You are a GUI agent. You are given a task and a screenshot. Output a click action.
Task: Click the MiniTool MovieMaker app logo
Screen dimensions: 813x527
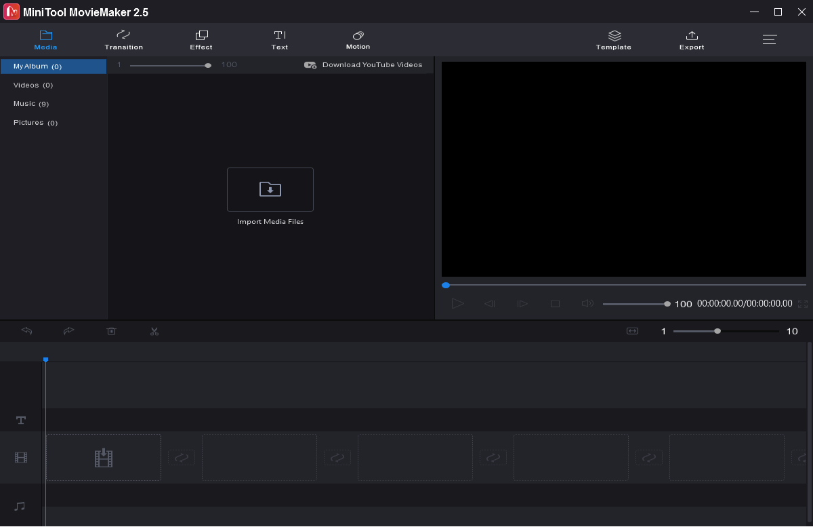[x=12, y=12]
